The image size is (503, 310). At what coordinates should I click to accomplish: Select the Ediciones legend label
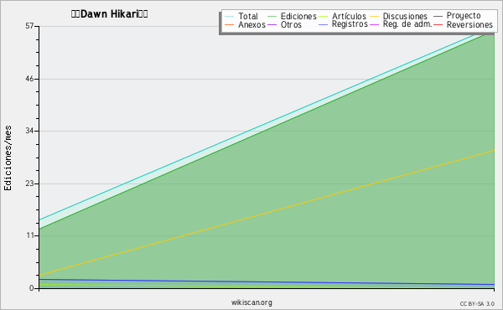click(298, 16)
